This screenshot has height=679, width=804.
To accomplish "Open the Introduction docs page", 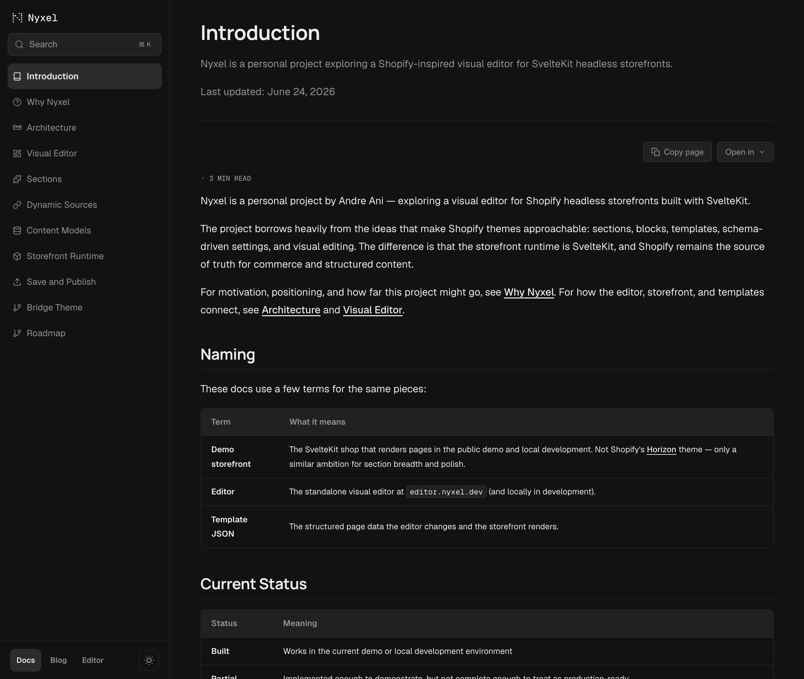I will [x=85, y=76].
